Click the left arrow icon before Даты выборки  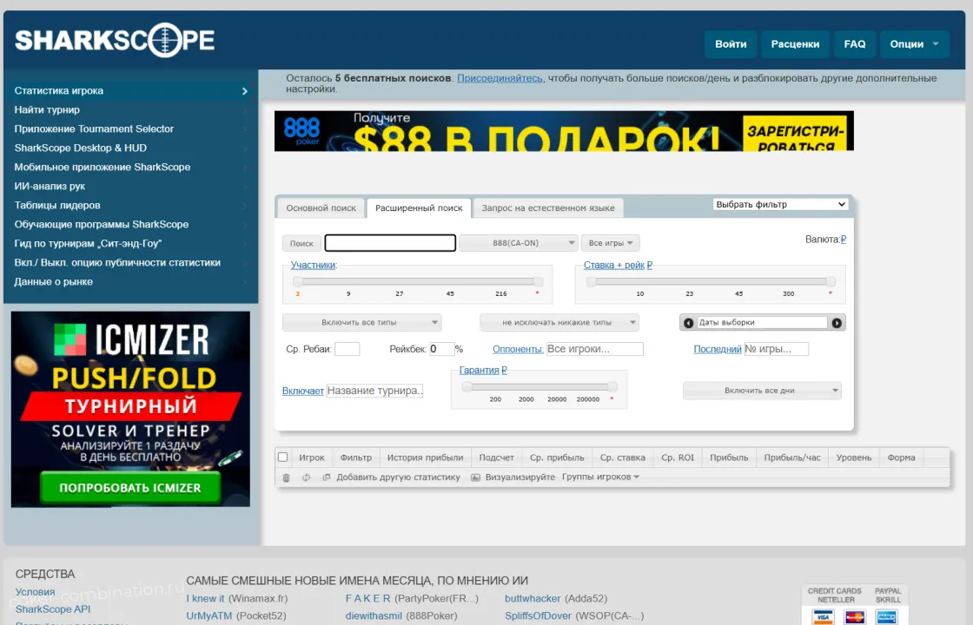687,321
